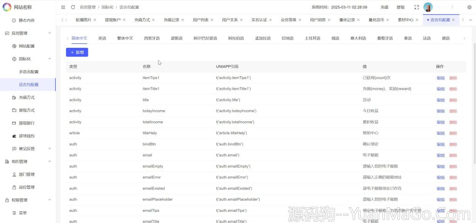The width and height of the screenshot is (476, 223).
Task: Enter fullscreen mode icon
Action: click(417, 7)
